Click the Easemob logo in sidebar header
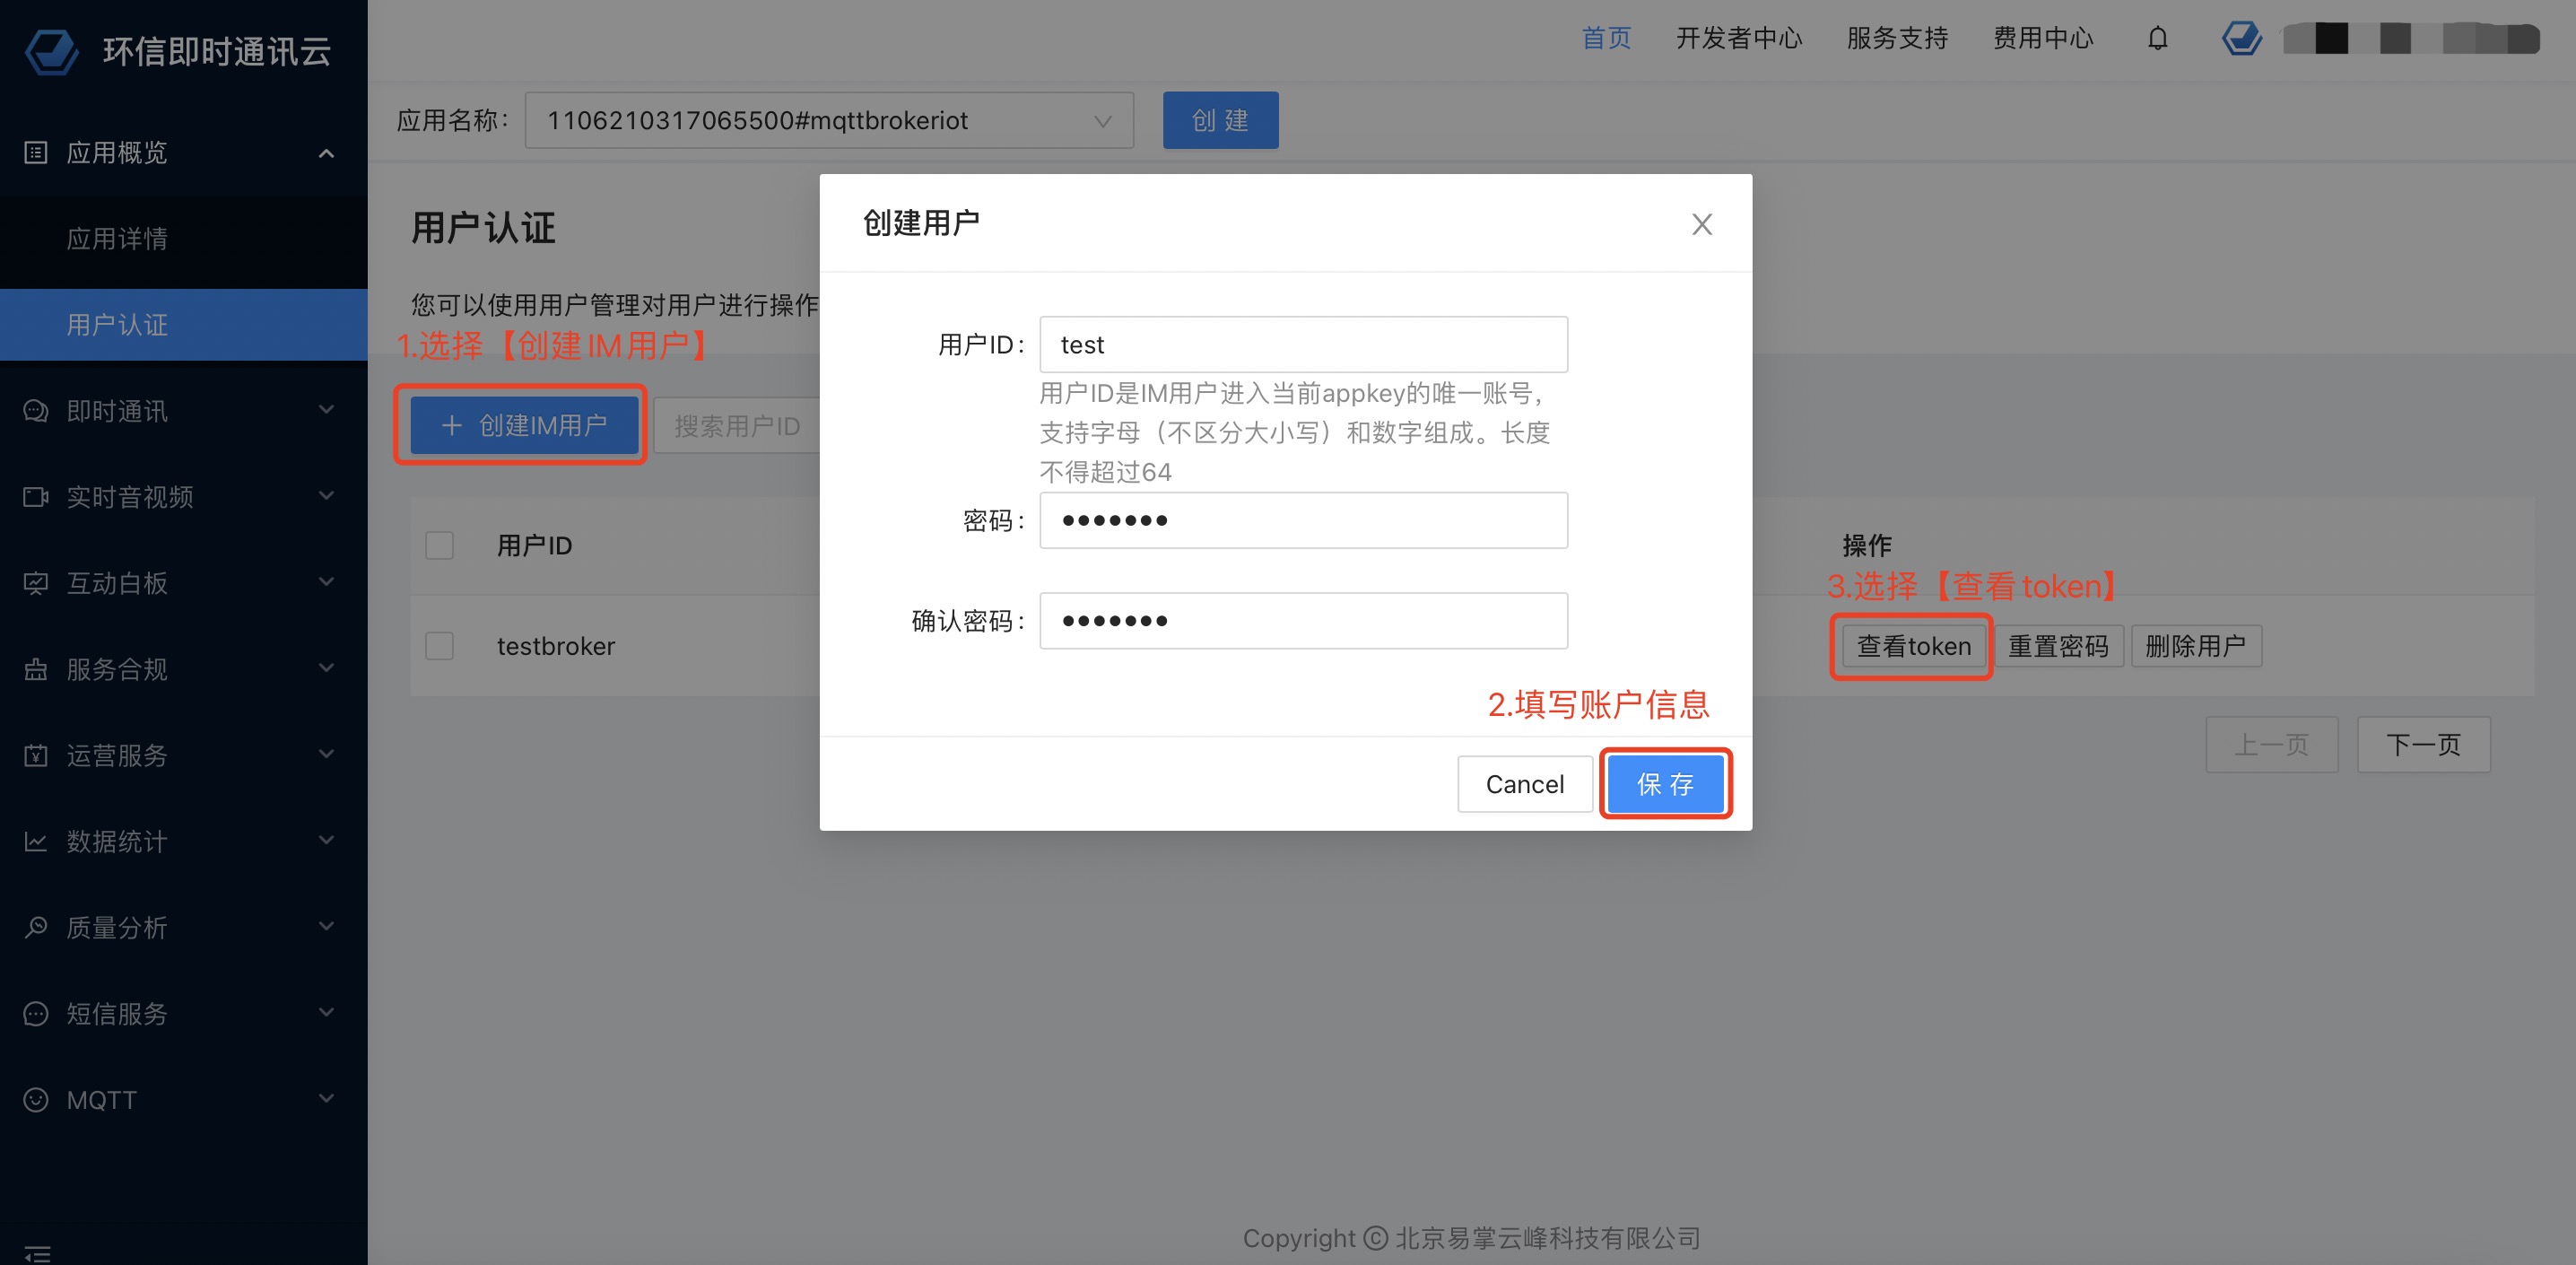This screenshot has width=2576, height=1265. (51, 50)
